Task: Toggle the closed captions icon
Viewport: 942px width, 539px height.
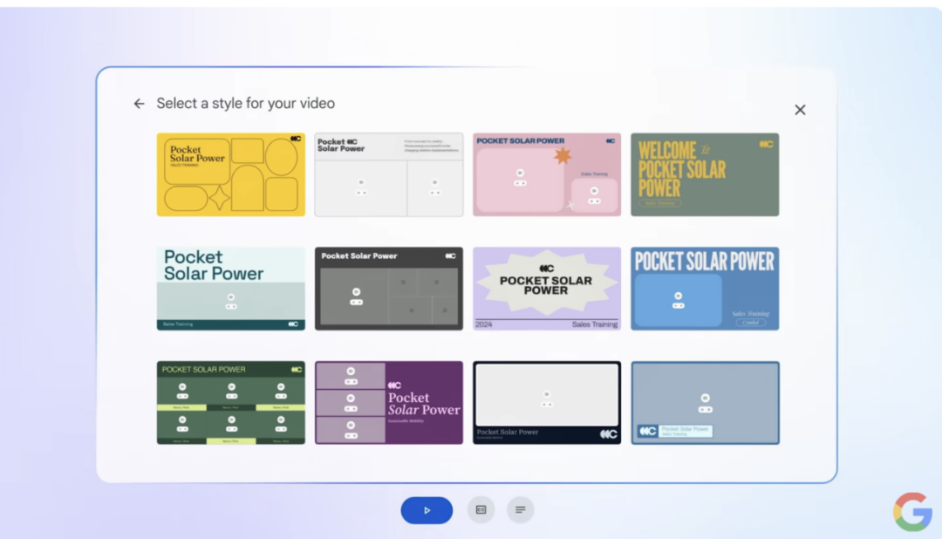Action: coord(481,510)
